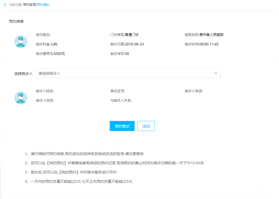Click the 就诊科室 儿科 field
The width and height of the screenshot is (279, 199).
coord(46,44)
